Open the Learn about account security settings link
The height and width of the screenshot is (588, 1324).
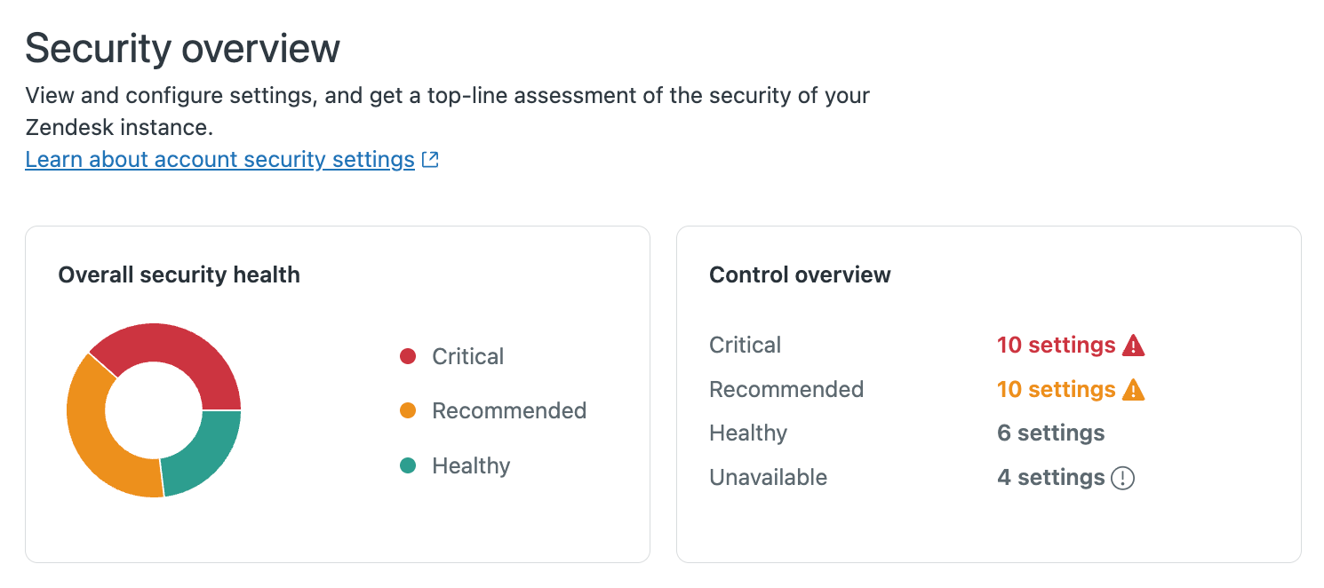tap(219, 159)
